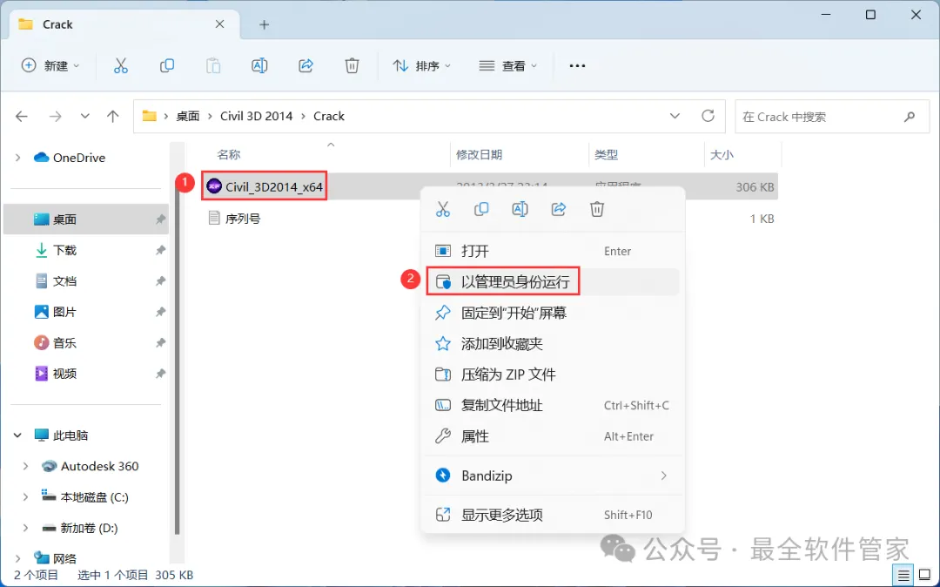Click Copy icon in the context menu
The width and height of the screenshot is (940, 587).
[x=480, y=209]
